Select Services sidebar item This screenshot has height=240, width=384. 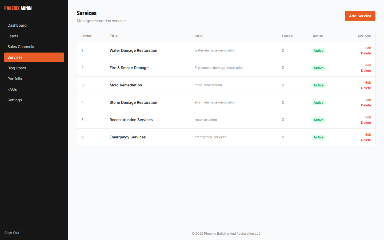[34, 57]
